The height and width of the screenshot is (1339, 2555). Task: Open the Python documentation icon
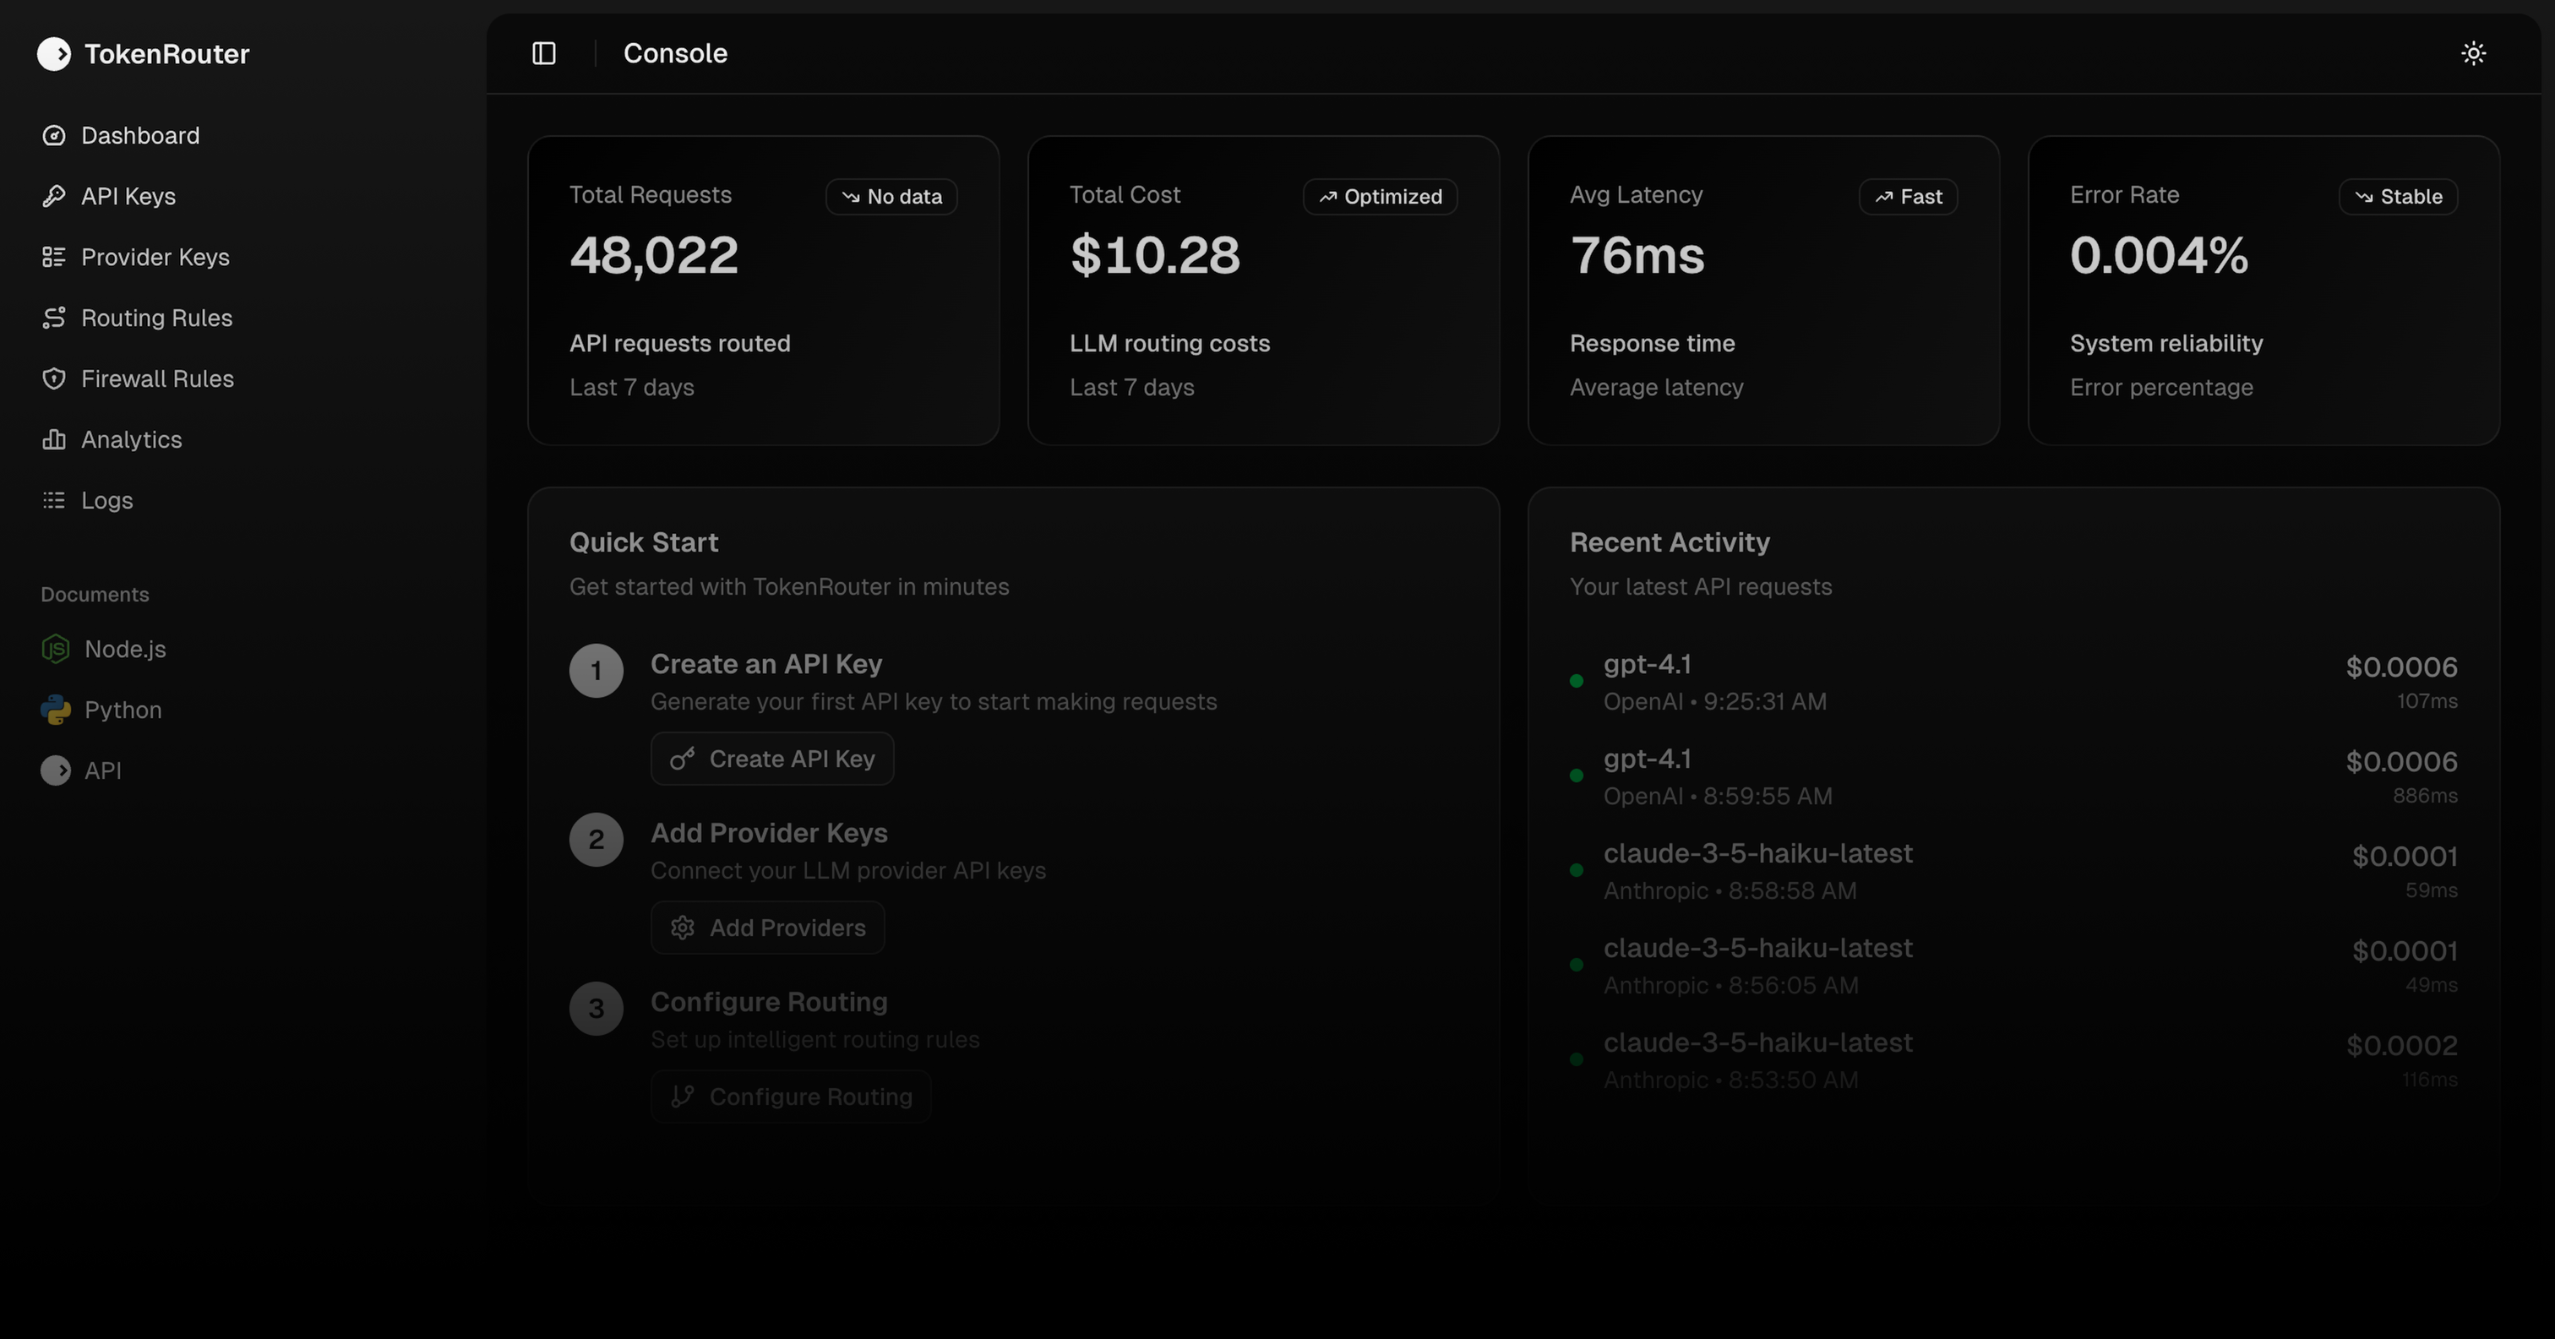56,710
